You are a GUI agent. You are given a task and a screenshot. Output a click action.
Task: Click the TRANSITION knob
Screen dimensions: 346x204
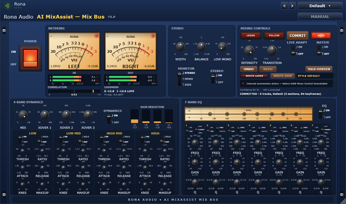pyautogui.click(x=272, y=50)
